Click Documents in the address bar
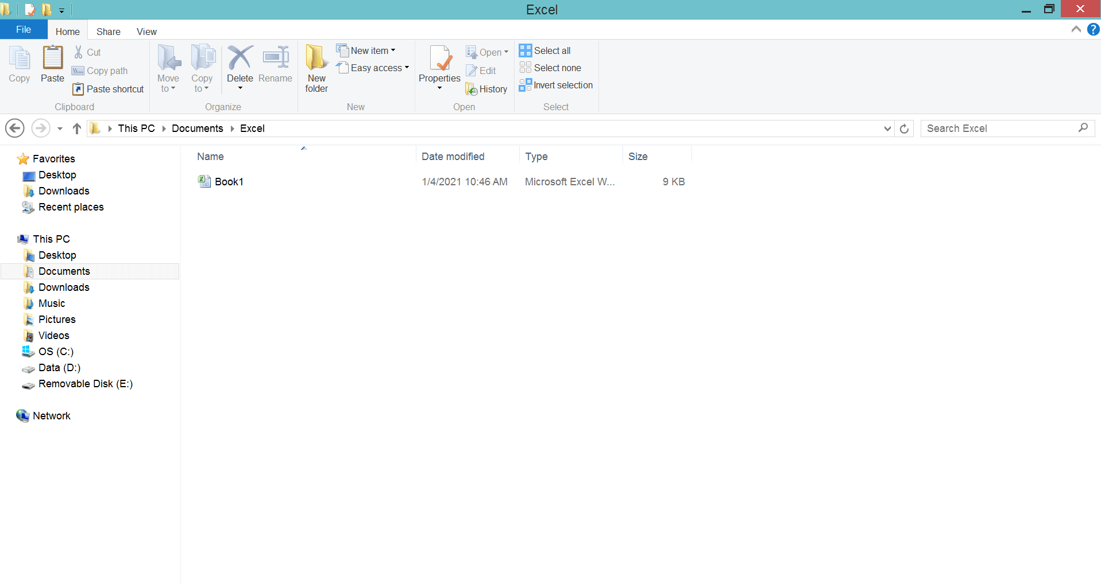This screenshot has height=584, width=1101. click(198, 129)
